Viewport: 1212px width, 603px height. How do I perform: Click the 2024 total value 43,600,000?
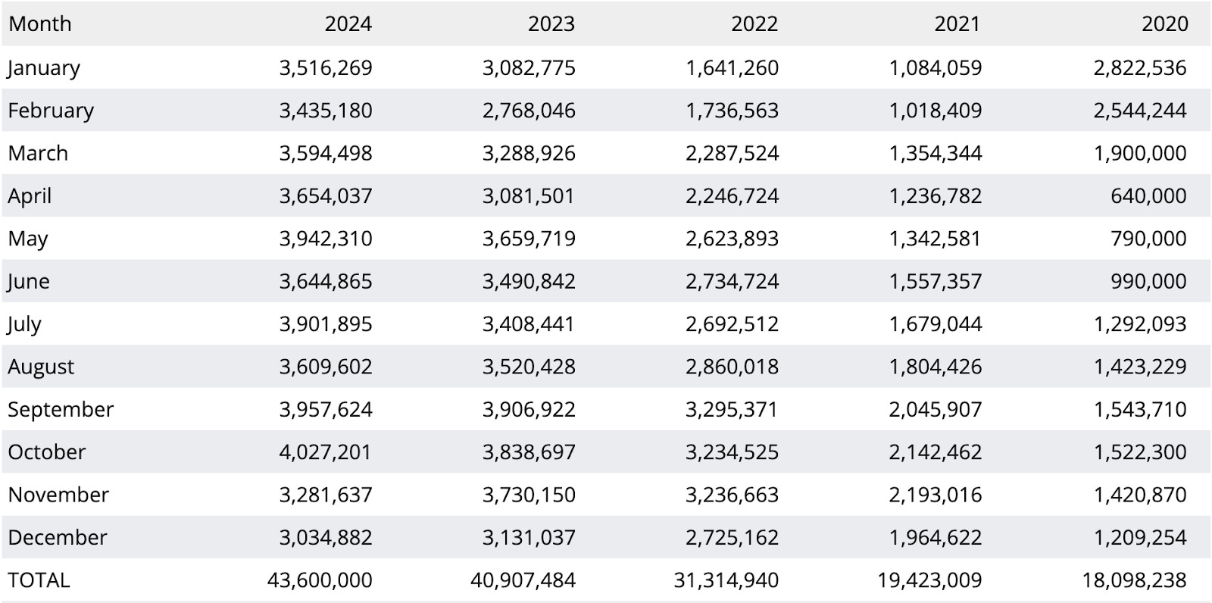tap(320, 580)
